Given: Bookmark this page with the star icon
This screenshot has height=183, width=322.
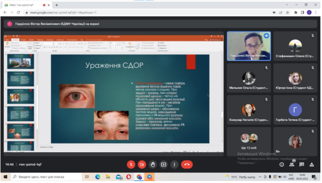Looking at the screenshot, I should (x=287, y=13).
